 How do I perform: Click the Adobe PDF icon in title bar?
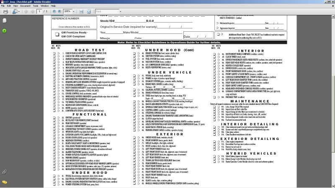[x=2, y=2]
